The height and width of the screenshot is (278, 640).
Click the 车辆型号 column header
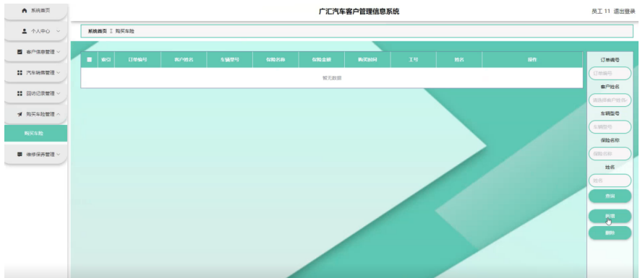point(230,59)
